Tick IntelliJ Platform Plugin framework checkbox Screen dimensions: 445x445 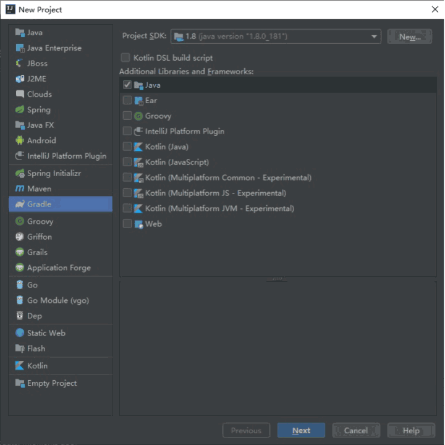[x=127, y=131]
